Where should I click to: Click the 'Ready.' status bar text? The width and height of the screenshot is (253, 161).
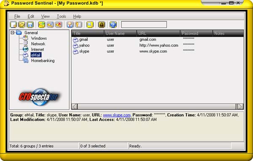(135, 146)
